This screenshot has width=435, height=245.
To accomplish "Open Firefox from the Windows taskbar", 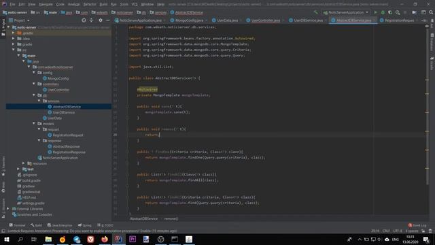I will 105,239.
